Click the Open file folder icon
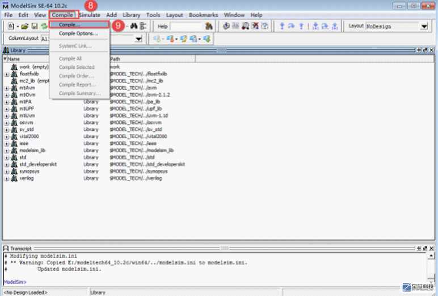This screenshot has height=296, width=438. (x=25, y=26)
